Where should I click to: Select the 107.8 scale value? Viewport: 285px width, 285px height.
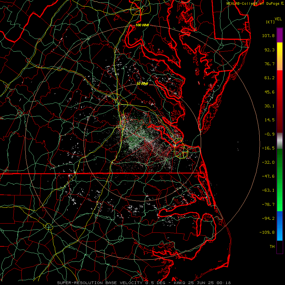click(268, 35)
